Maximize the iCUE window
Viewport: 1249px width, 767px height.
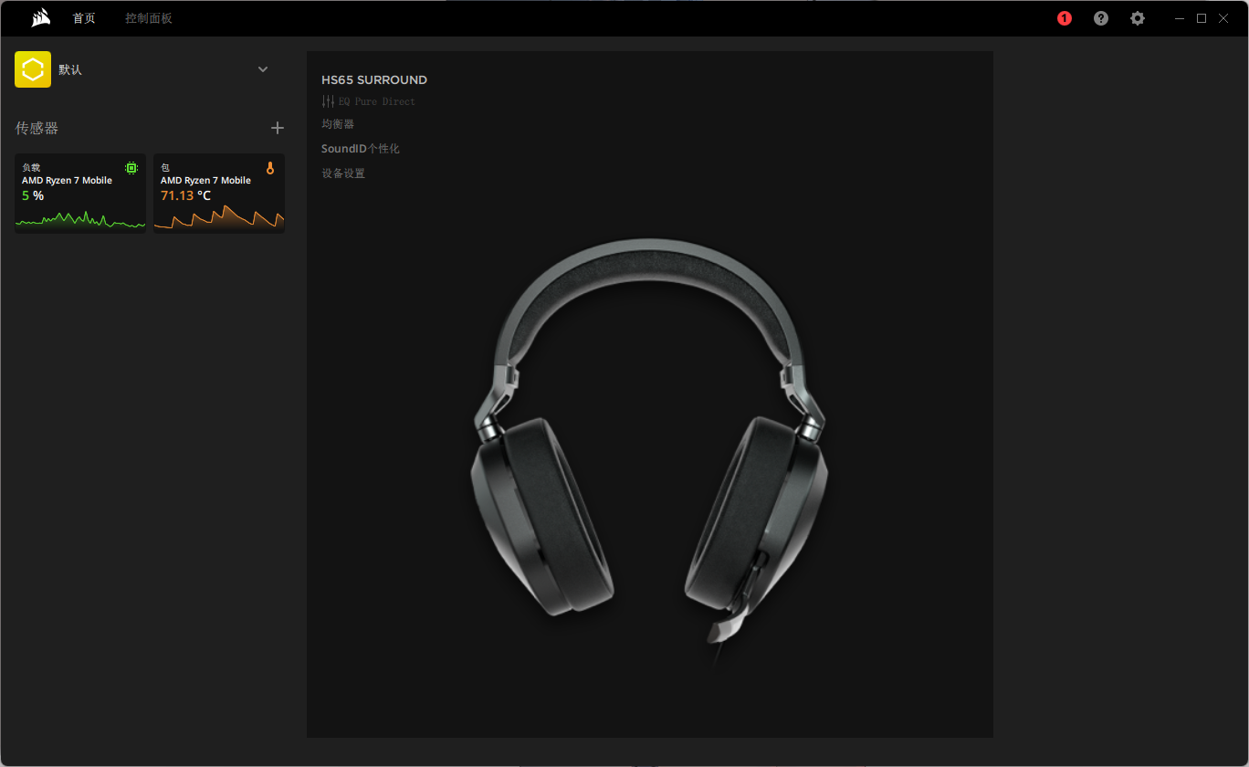[1202, 18]
